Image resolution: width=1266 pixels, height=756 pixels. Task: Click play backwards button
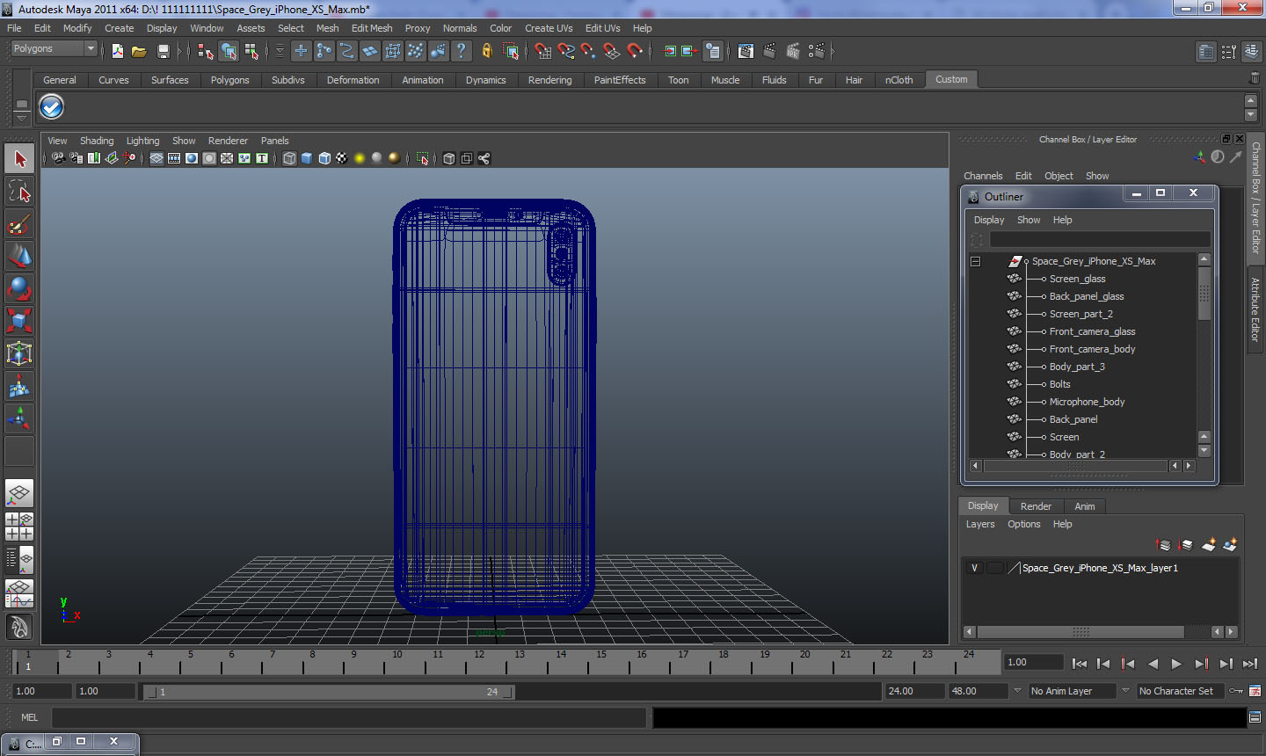point(1153,664)
